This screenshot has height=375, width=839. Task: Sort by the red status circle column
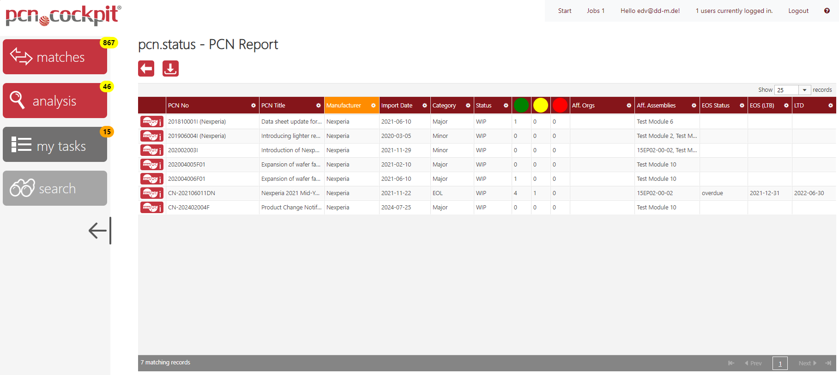pos(560,105)
